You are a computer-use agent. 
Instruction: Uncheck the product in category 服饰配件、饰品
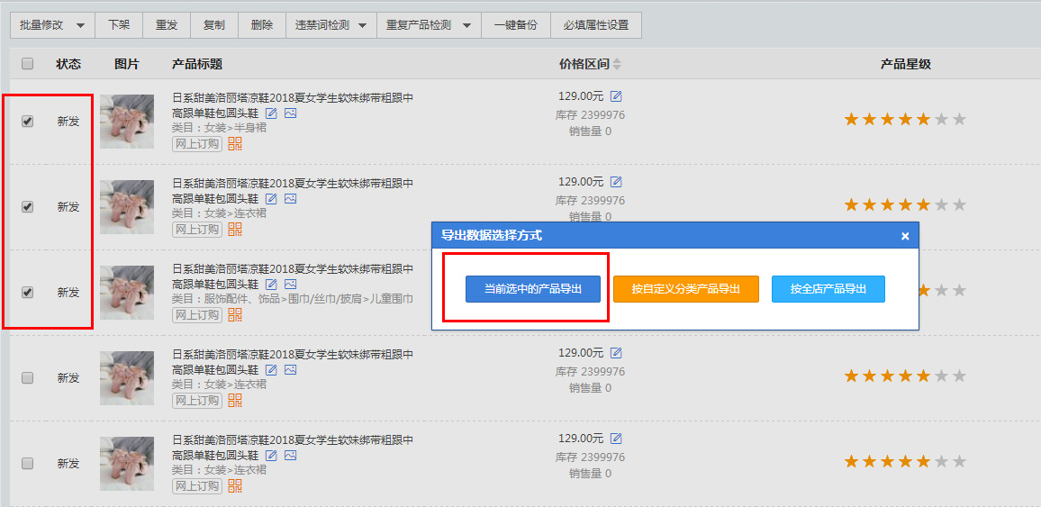pos(27,292)
